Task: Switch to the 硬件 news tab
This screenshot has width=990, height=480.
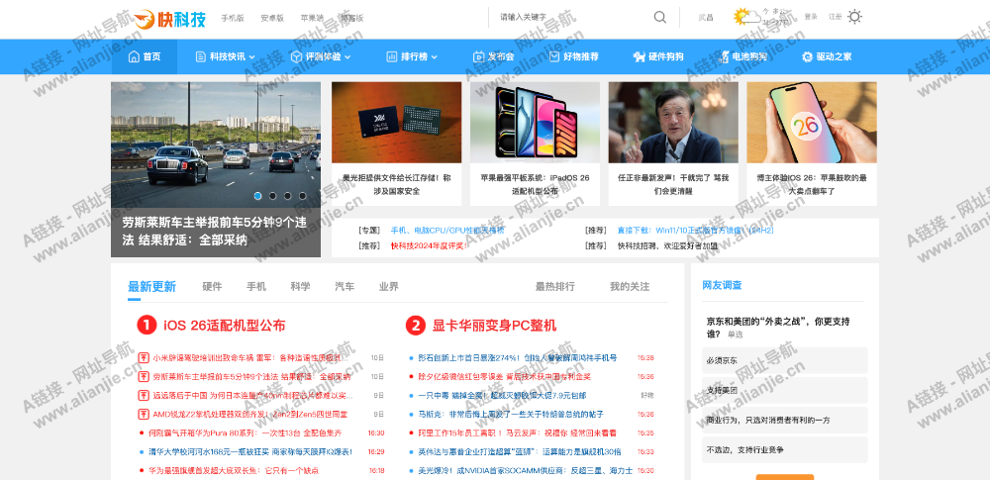Action: click(212, 287)
